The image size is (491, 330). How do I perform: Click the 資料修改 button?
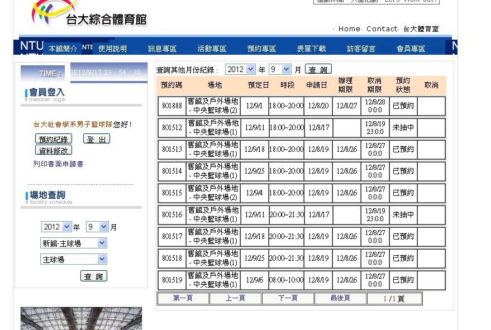(x=54, y=150)
